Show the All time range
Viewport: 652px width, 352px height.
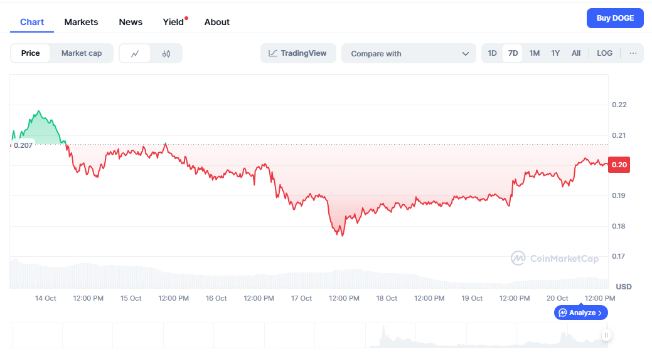tap(576, 53)
